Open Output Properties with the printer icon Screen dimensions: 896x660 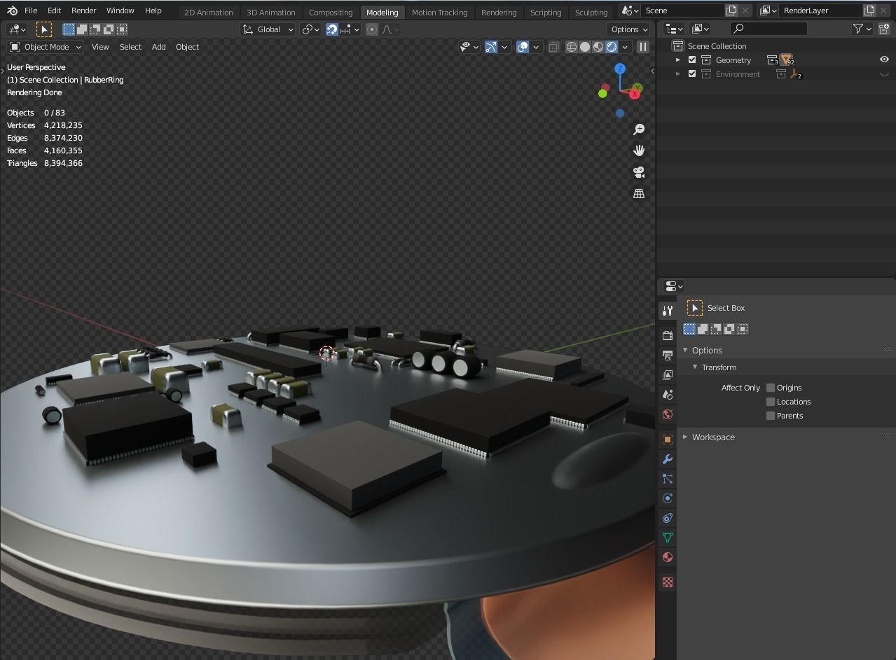click(667, 355)
